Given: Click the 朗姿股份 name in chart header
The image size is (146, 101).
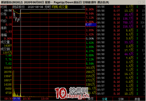Looking at the screenshot, I should pos(19,7).
